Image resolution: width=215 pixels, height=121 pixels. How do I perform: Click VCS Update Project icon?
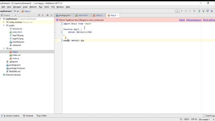point(199,11)
